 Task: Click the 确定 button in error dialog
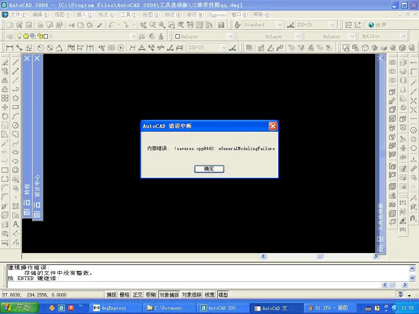[209, 169]
